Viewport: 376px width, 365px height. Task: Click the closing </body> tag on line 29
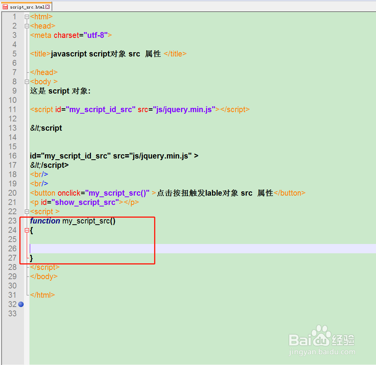click(x=44, y=276)
